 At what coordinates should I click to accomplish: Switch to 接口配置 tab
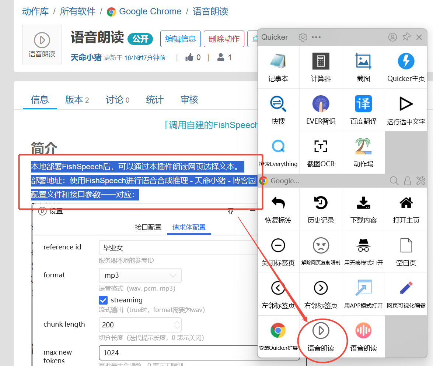pyautogui.click(x=148, y=227)
